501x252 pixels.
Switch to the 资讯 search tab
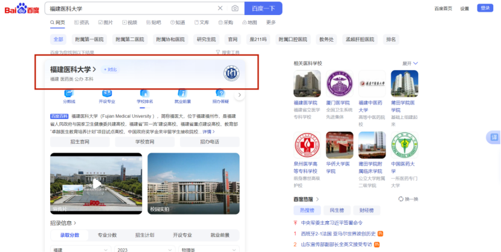pos(82,22)
